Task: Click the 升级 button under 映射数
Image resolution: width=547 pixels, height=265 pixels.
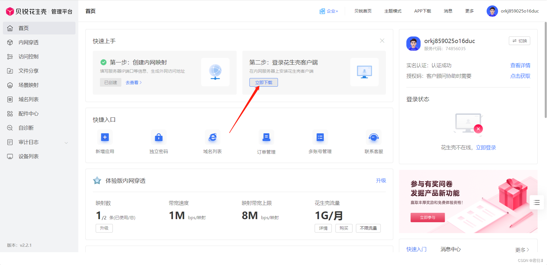Action: [x=104, y=228]
